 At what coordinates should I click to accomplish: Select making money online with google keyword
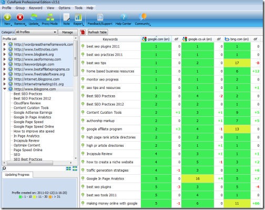[x=112, y=204]
